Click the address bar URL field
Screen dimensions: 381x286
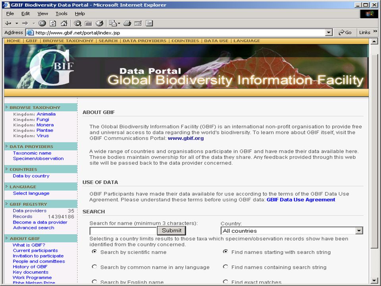[179, 33]
